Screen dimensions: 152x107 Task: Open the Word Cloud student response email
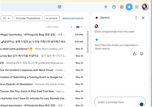click(x=43, y=70)
